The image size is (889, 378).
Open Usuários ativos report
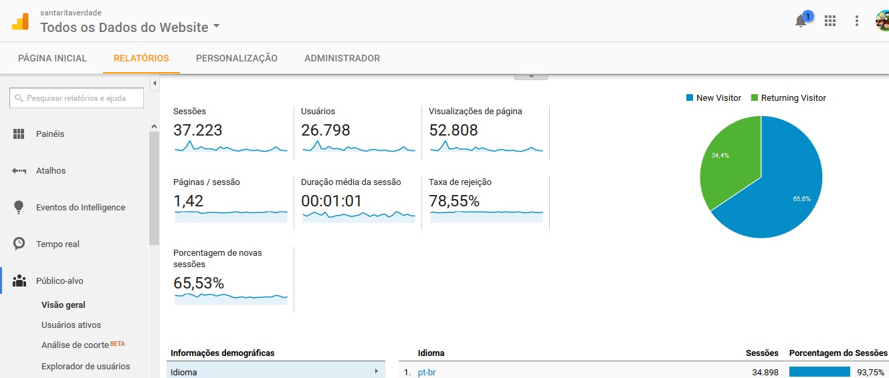[71, 325]
